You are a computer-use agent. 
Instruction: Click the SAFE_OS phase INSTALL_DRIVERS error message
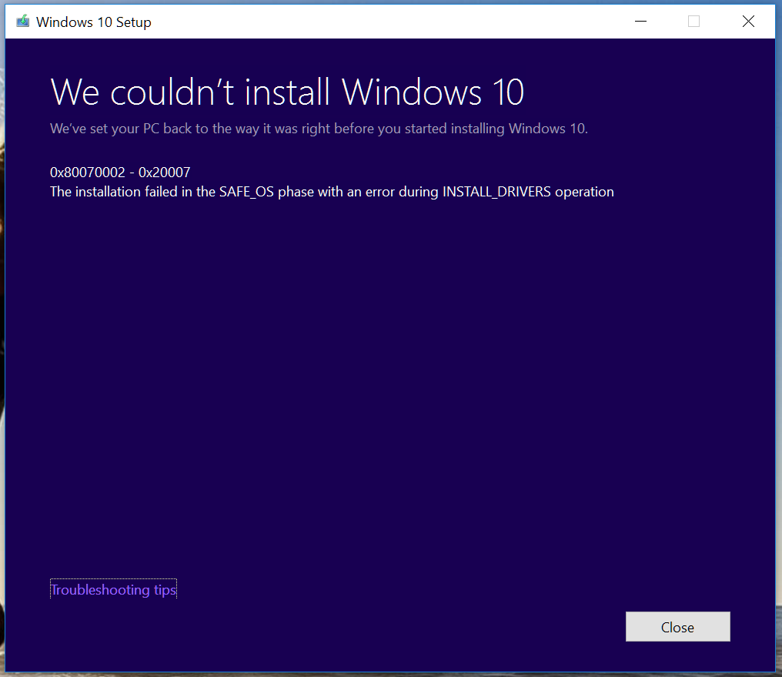pos(332,192)
